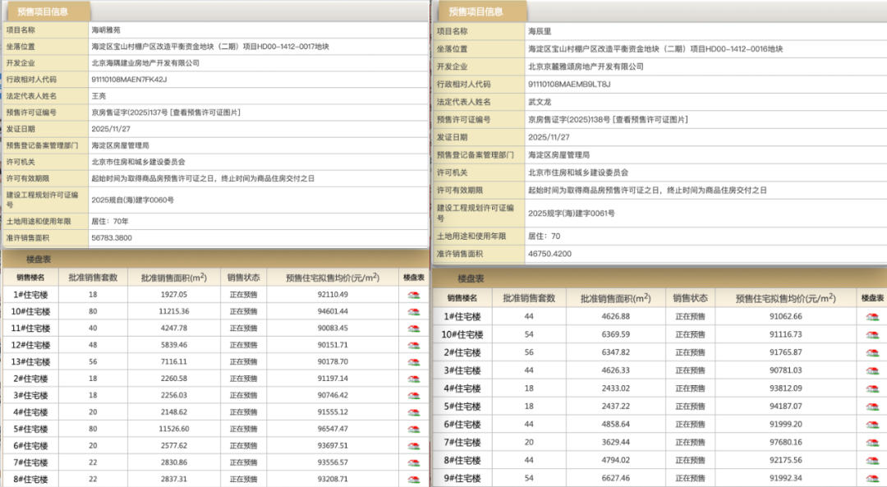Click building icon for 海明雅苑 10#住宅楼

[414, 311]
